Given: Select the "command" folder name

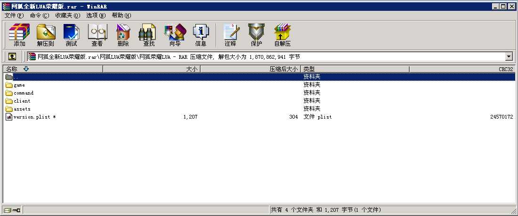Looking at the screenshot, I should tap(24, 93).
